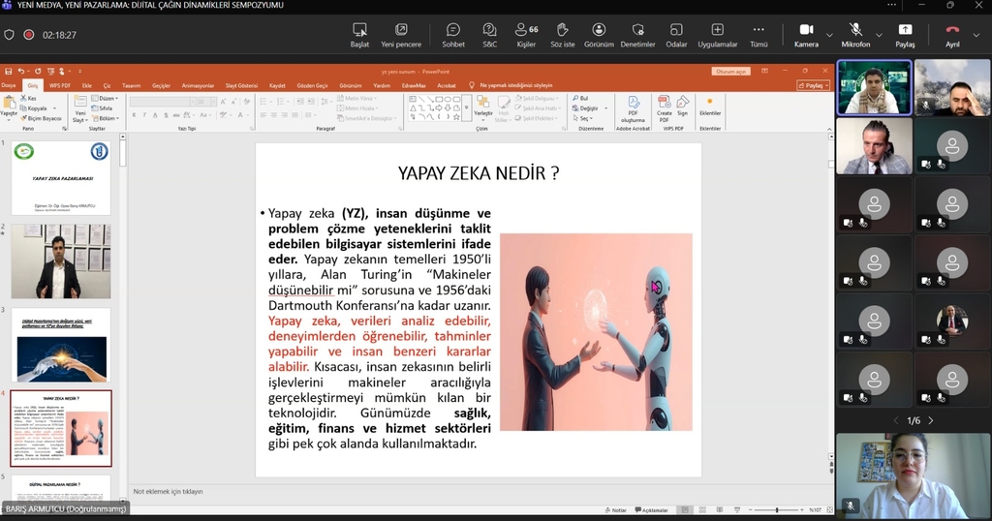Open the Denetimler controls icon
Screen dimensions: 992x521
click(x=637, y=35)
